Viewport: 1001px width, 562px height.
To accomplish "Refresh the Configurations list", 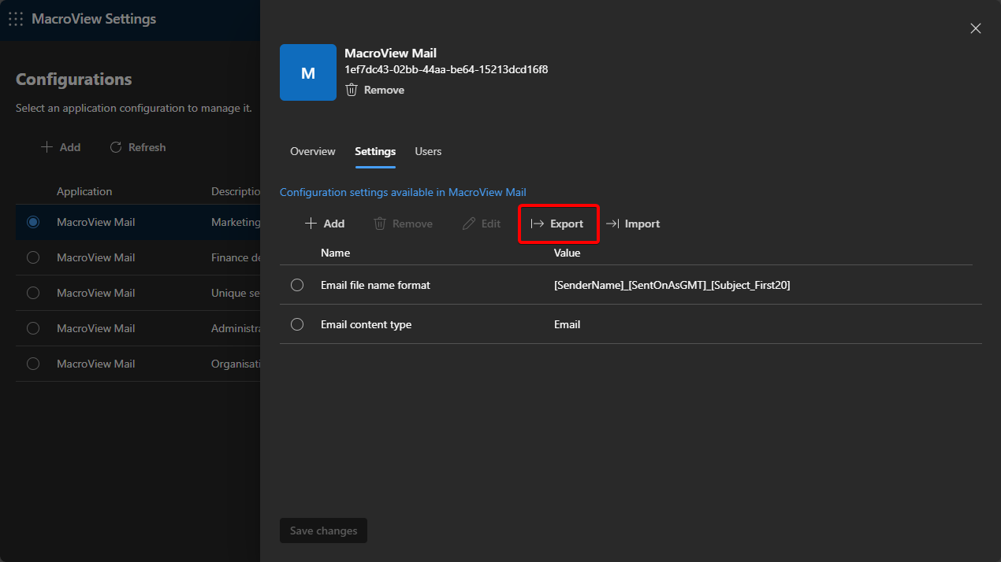I will pyautogui.click(x=138, y=147).
